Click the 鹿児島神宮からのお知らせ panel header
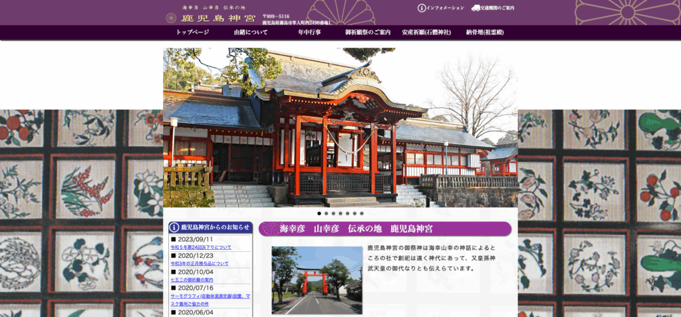Viewport: 681px width, 317px height. click(211, 227)
